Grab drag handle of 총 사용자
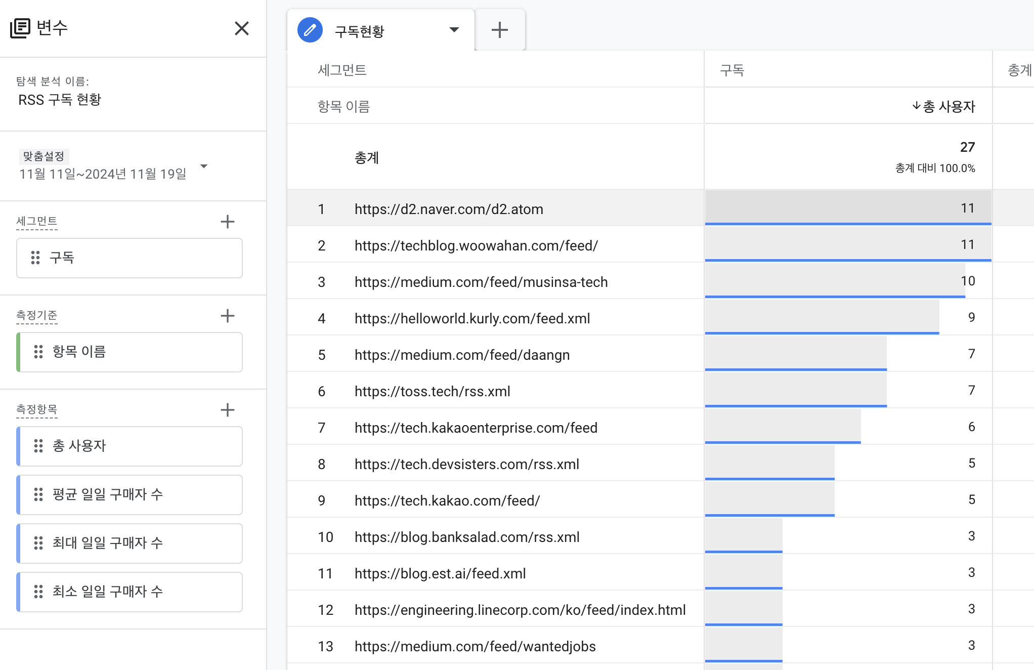Screen dimensions: 1034x670 38,446
